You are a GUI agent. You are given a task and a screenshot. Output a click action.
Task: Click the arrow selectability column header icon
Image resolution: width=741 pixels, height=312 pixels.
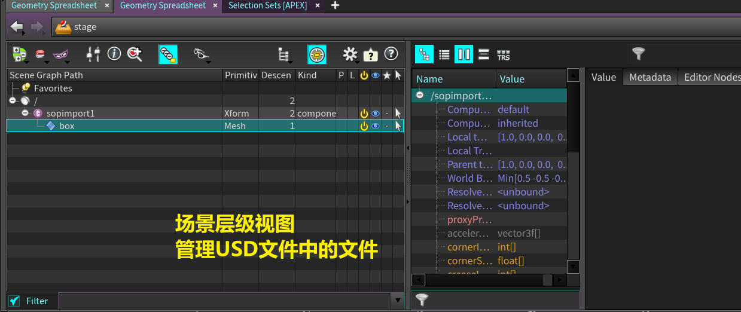pos(398,75)
